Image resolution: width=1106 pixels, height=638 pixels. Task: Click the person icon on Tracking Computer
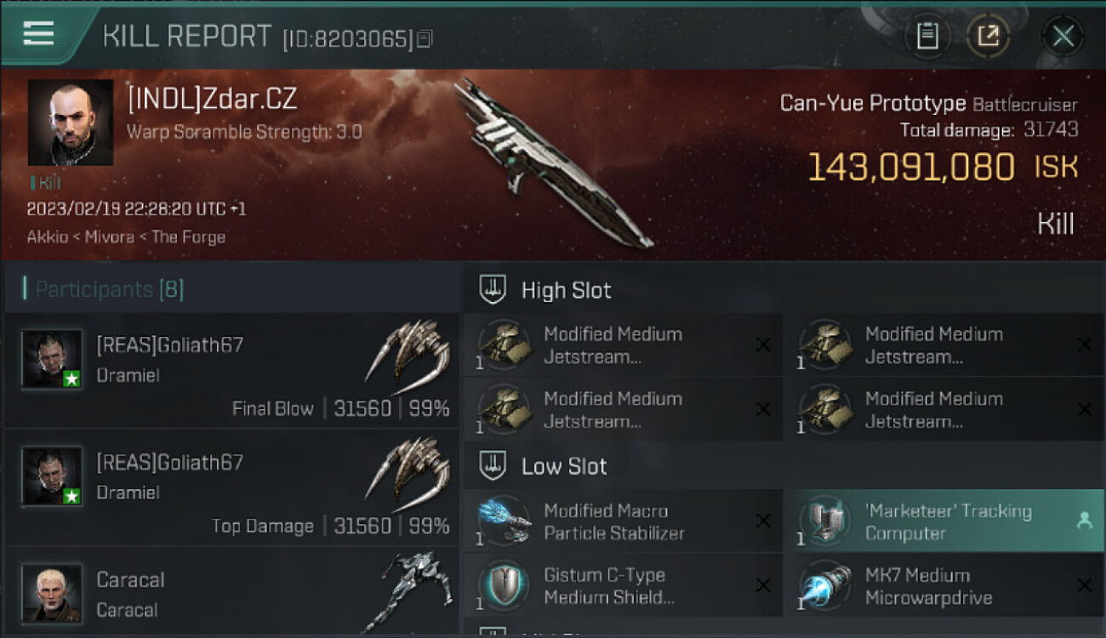1084,521
